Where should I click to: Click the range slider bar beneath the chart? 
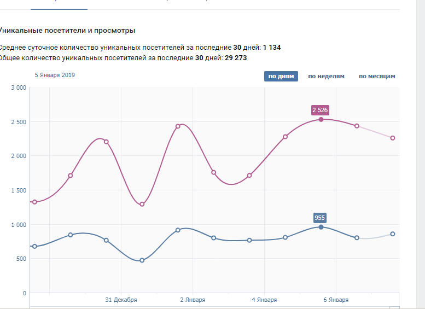[x=214, y=307]
